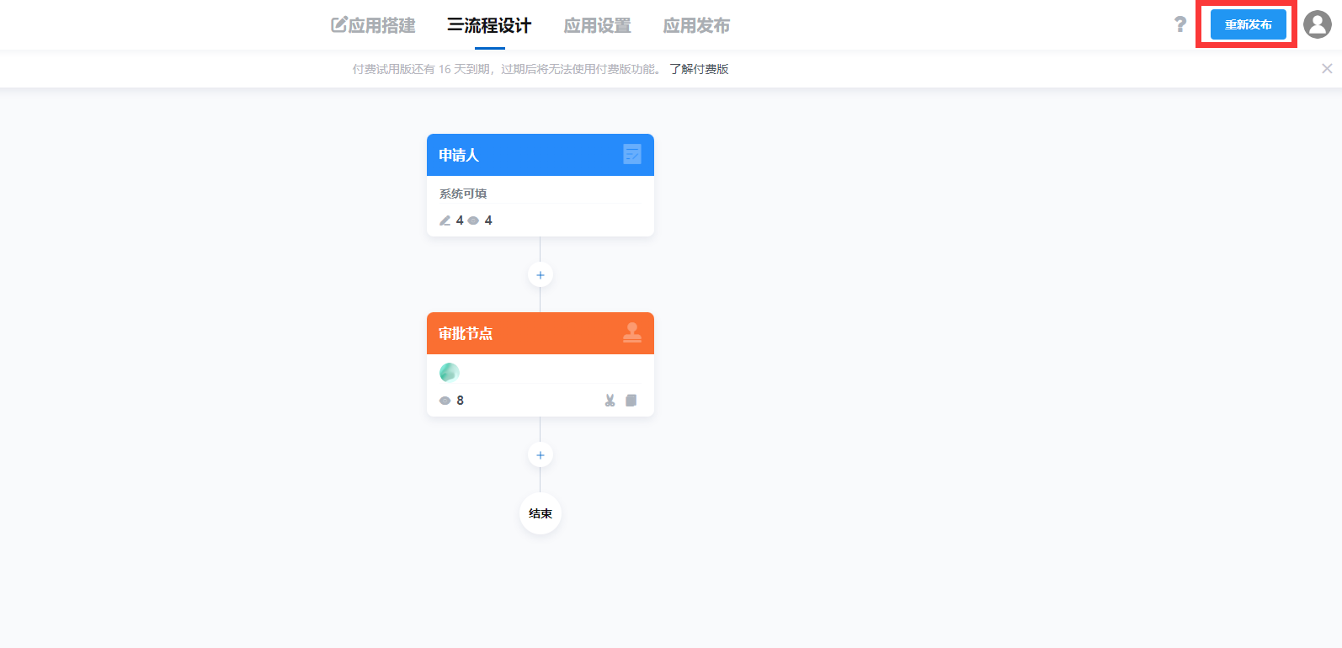Screen dimensions: 1342x648
Task: Select the 审批节点 header
Action: click(x=541, y=333)
